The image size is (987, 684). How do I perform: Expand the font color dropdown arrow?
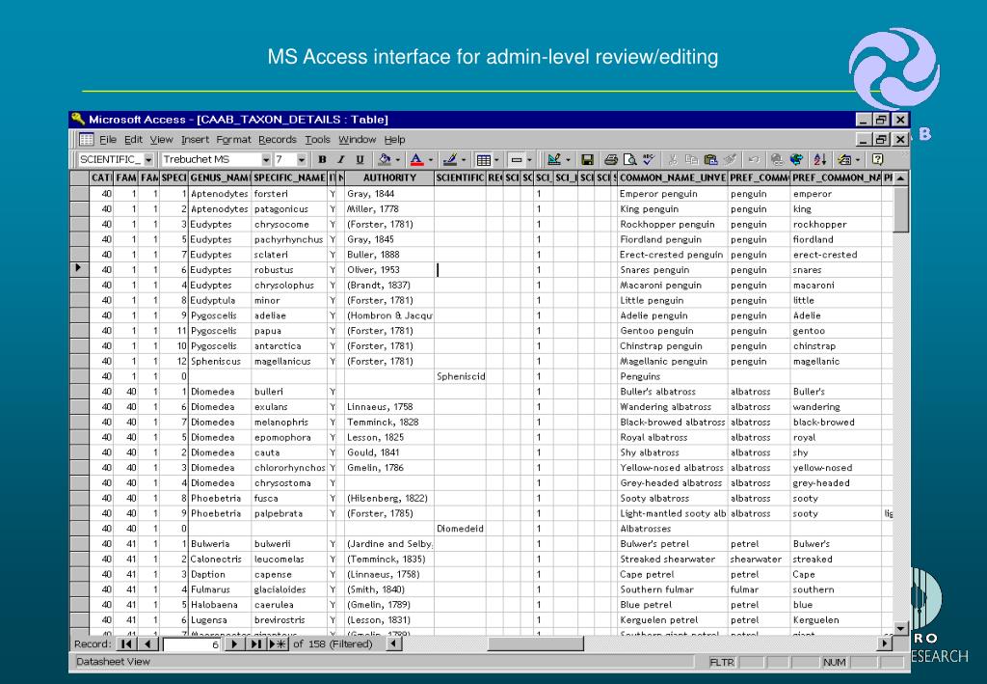click(431, 159)
